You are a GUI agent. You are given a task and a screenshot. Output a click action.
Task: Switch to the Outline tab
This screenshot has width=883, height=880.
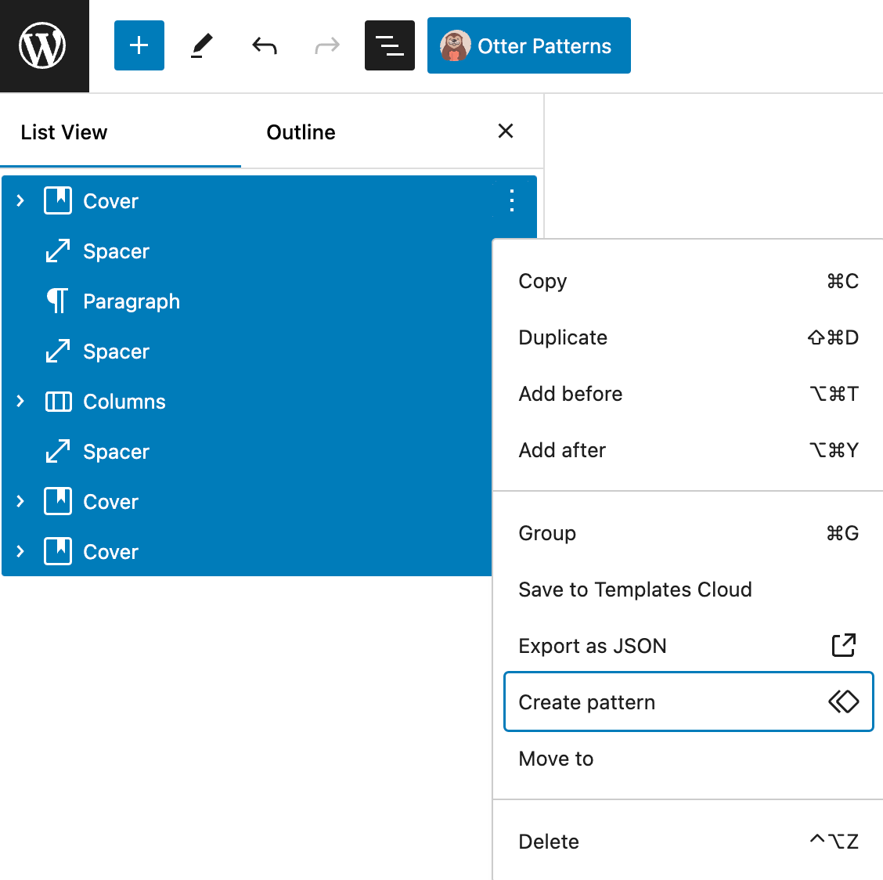(x=301, y=132)
